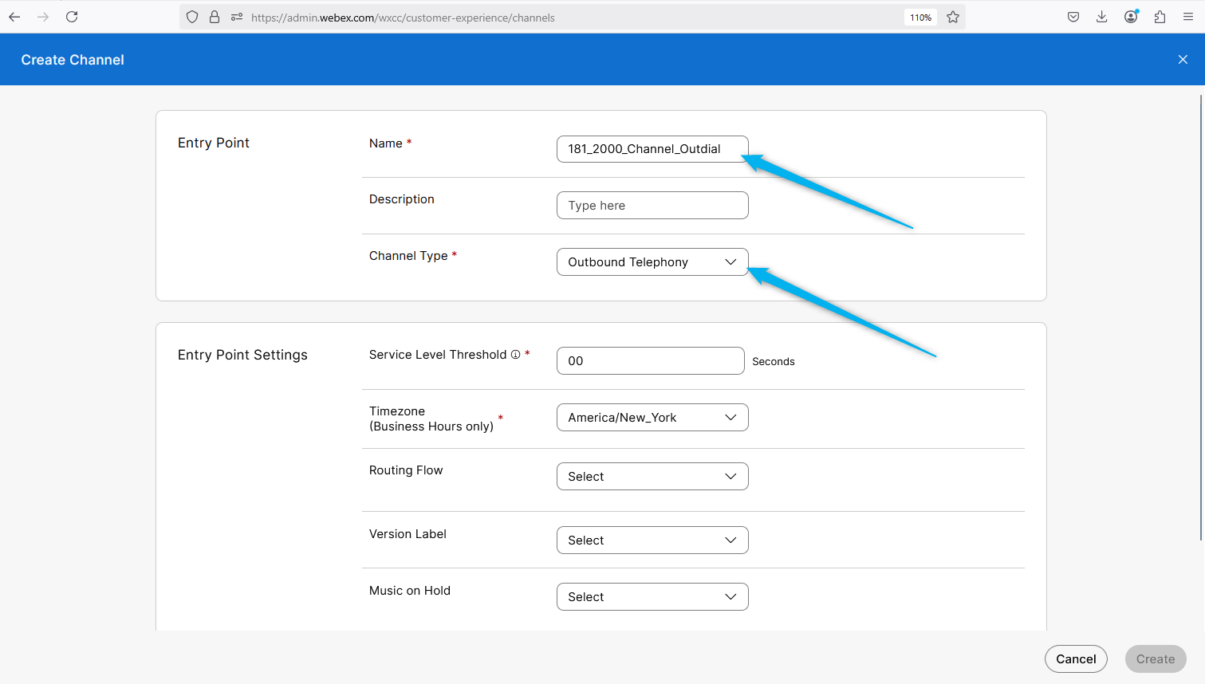Click the Service Level Threshold info icon

click(515, 355)
